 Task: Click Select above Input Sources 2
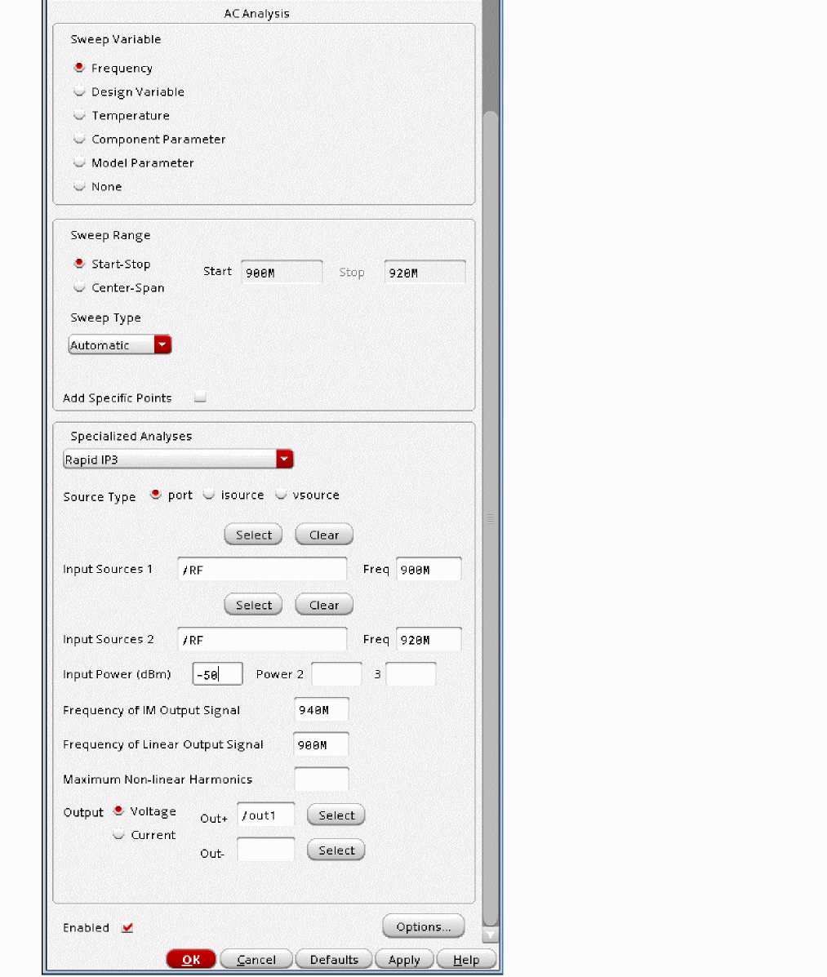point(253,604)
